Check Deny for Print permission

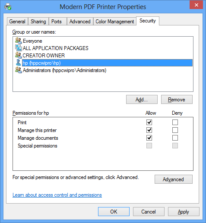[x=175, y=122]
